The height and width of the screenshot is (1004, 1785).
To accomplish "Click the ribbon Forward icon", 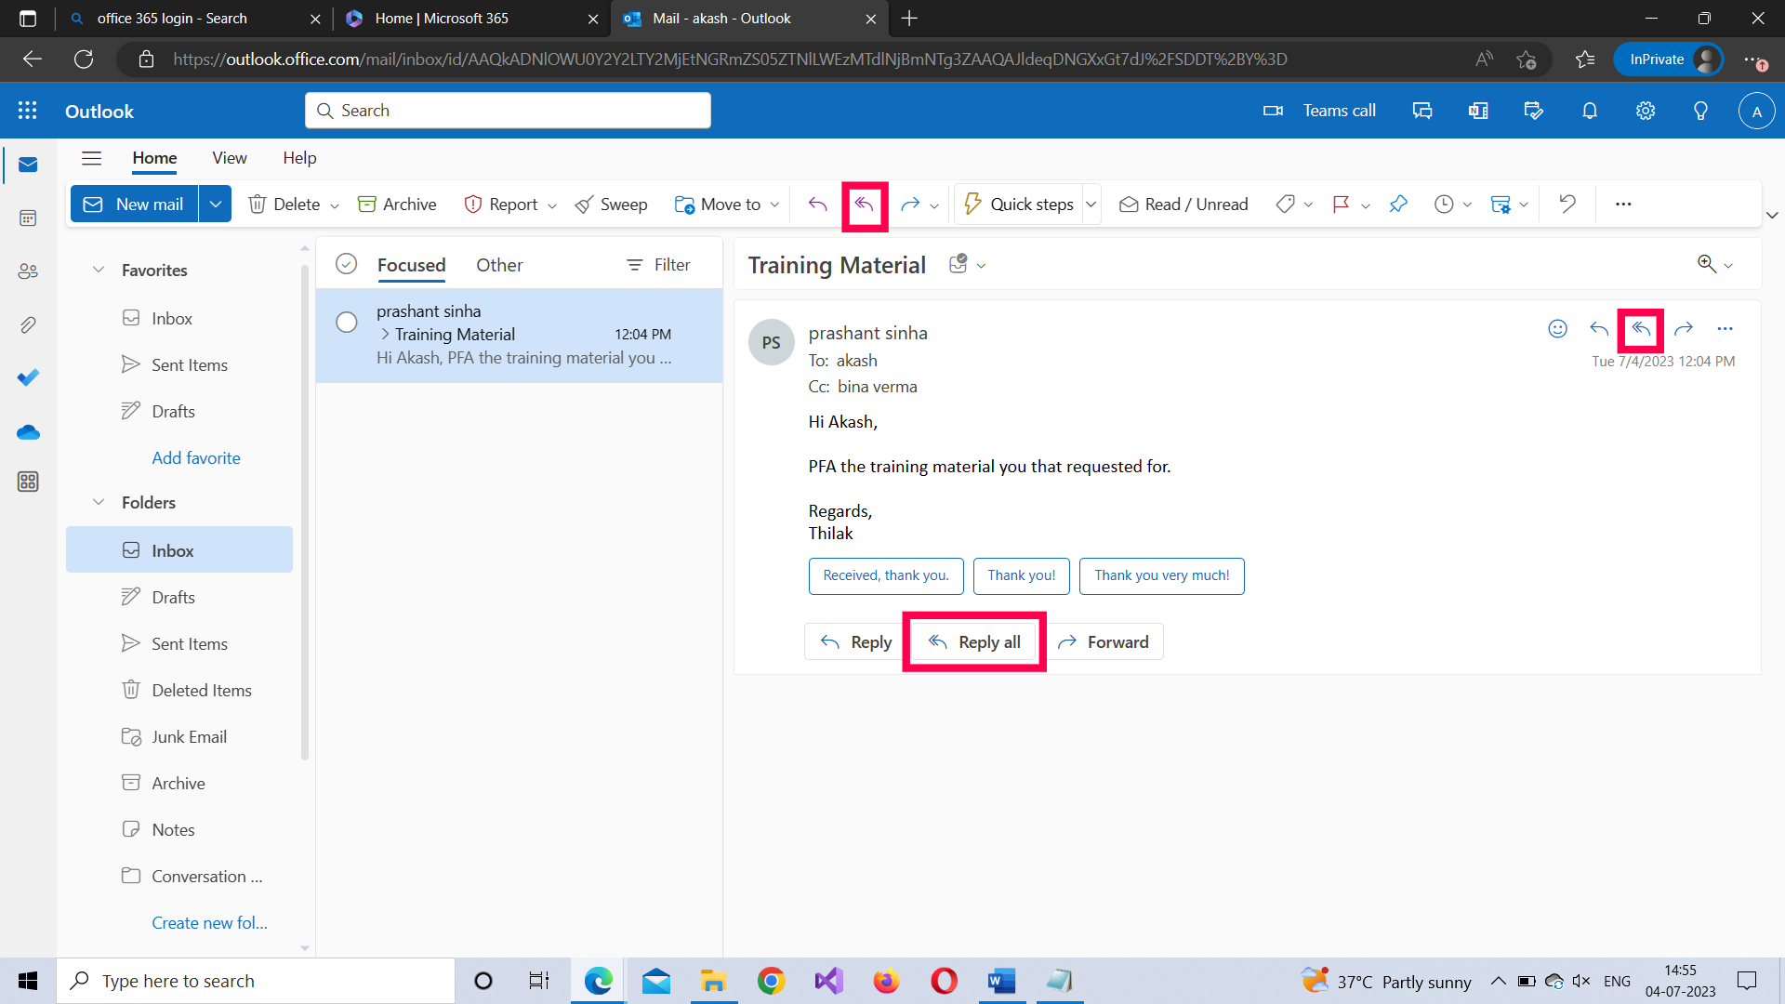I will click(910, 205).
